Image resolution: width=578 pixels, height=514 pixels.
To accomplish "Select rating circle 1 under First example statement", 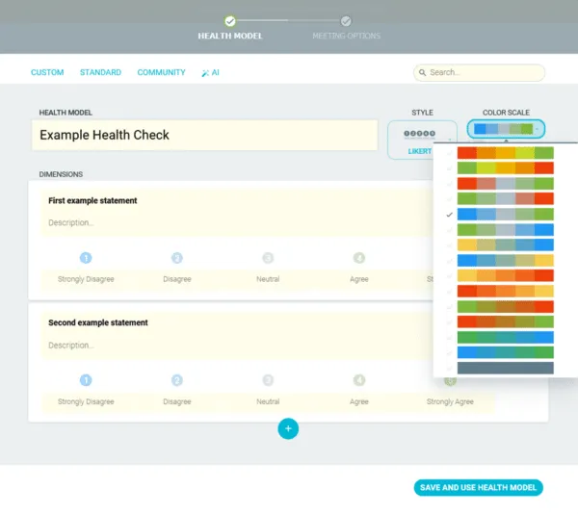I will (86, 258).
